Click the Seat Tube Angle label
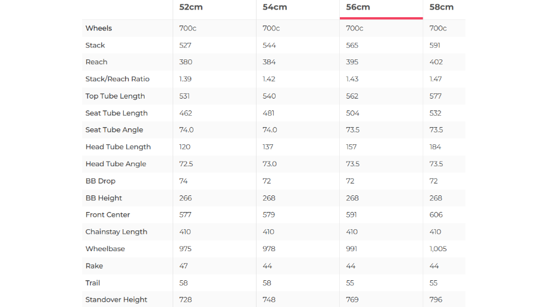The width and height of the screenshot is (547, 307). pos(114,130)
